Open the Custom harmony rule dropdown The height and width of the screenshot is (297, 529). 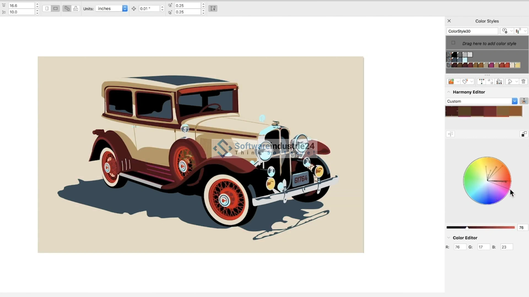(x=514, y=101)
